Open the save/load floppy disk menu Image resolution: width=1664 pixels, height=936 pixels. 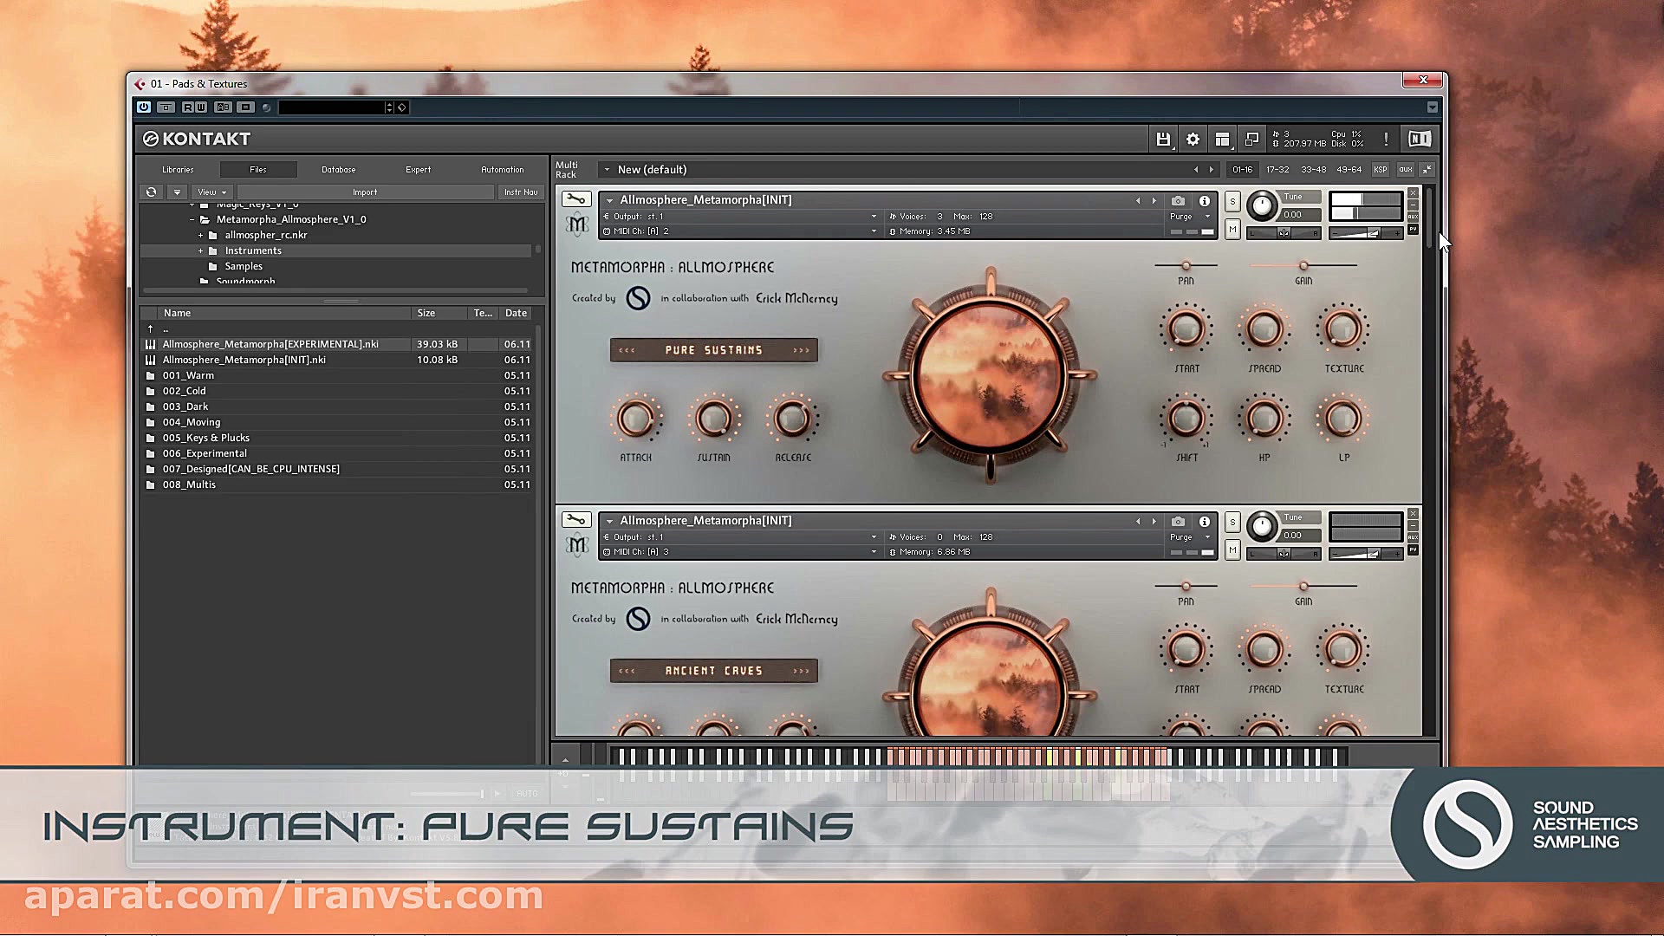(1163, 139)
